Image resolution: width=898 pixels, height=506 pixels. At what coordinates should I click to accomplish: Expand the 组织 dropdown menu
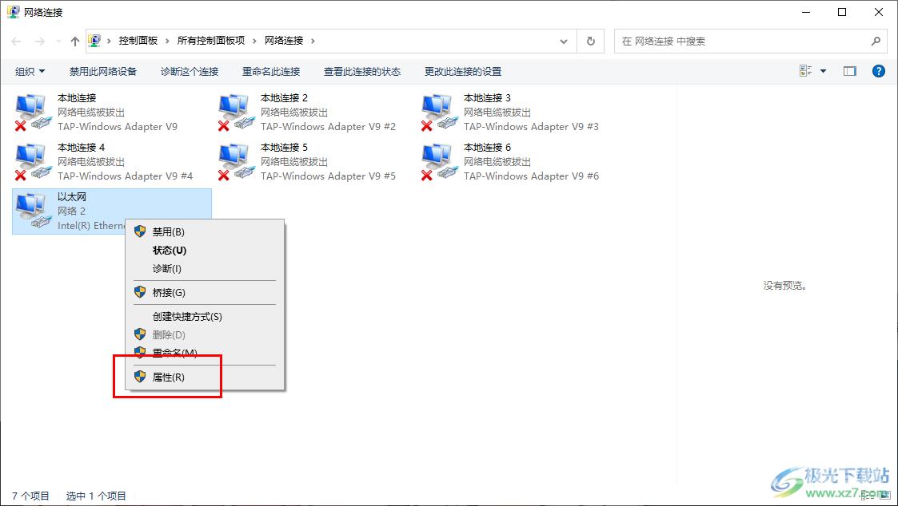(x=30, y=72)
